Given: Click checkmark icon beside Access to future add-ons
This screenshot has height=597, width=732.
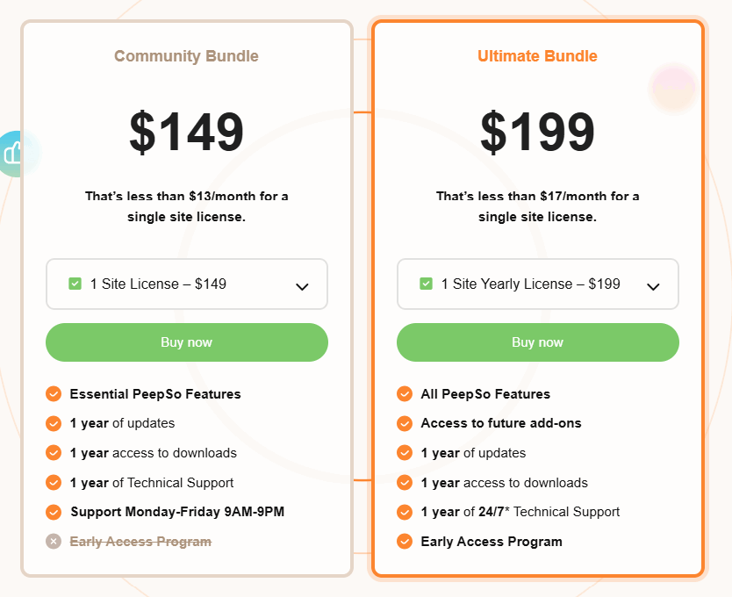Looking at the screenshot, I should click(405, 423).
